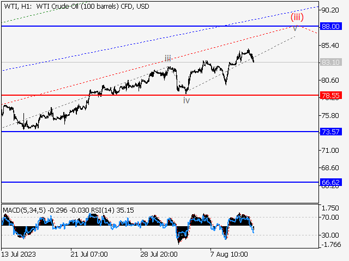Viewport: 349px width, 261px height.
Task: Click the RSI(14) 35.15 indicator label
Action: coord(112,210)
